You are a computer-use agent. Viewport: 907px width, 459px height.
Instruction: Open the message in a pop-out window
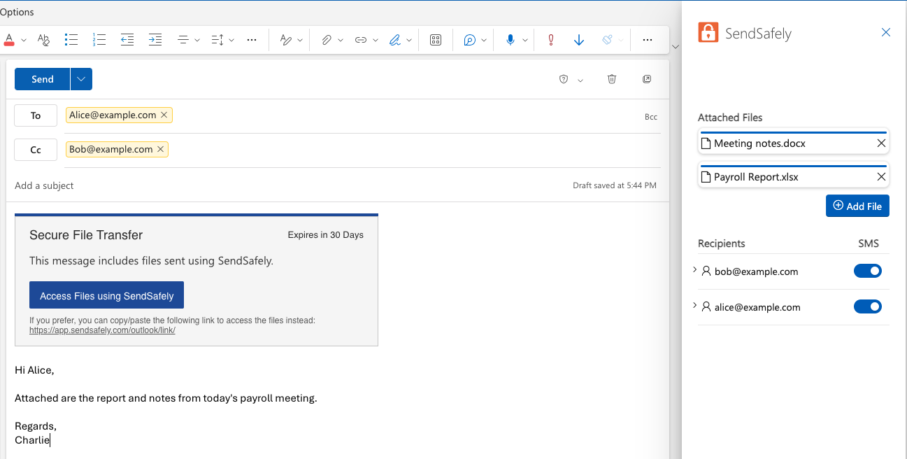(x=647, y=79)
